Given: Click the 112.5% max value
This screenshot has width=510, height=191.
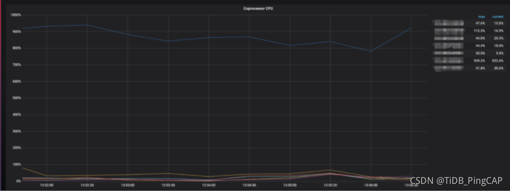Looking at the screenshot, I should 479,31.
